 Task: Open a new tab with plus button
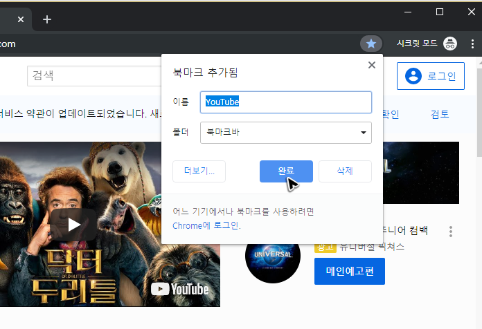[x=47, y=19]
